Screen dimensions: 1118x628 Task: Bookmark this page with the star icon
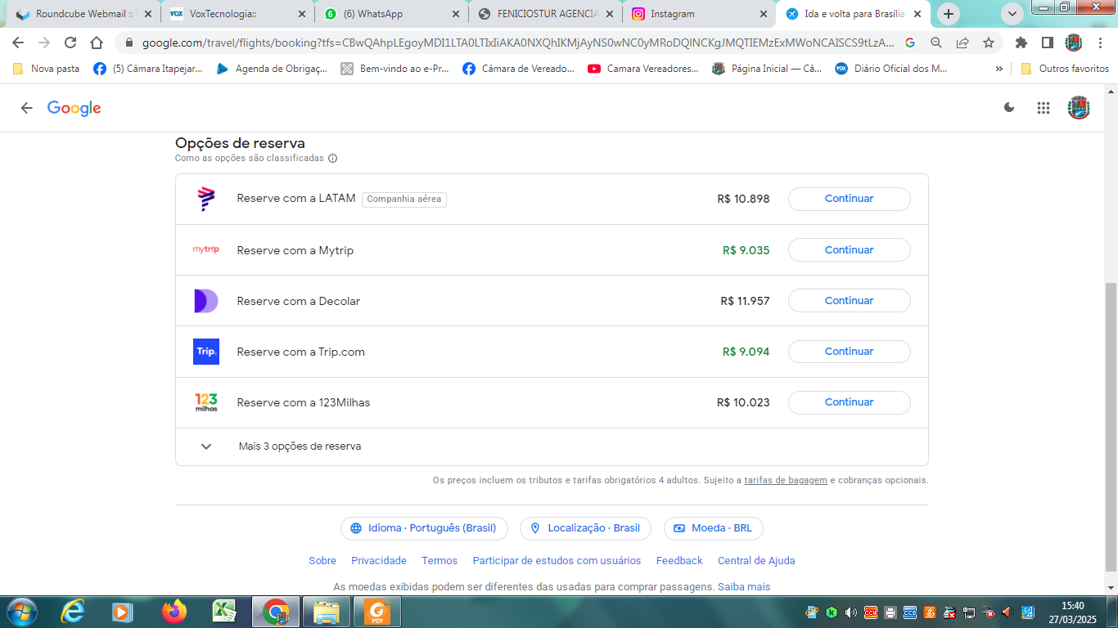click(989, 43)
